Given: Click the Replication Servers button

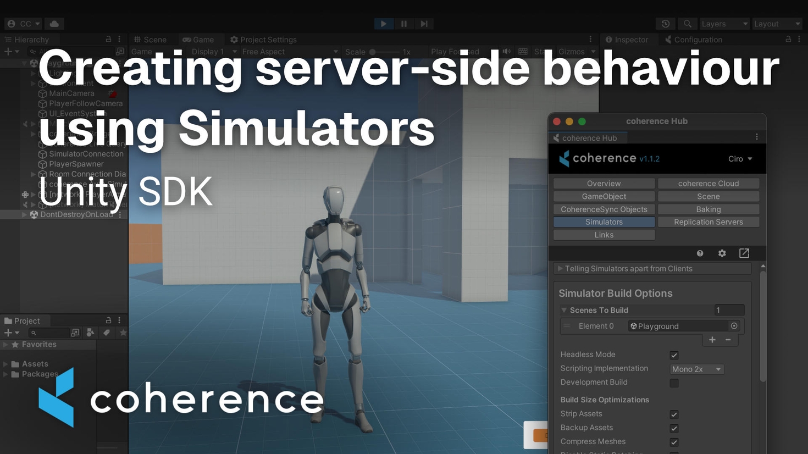Looking at the screenshot, I should (x=708, y=222).
